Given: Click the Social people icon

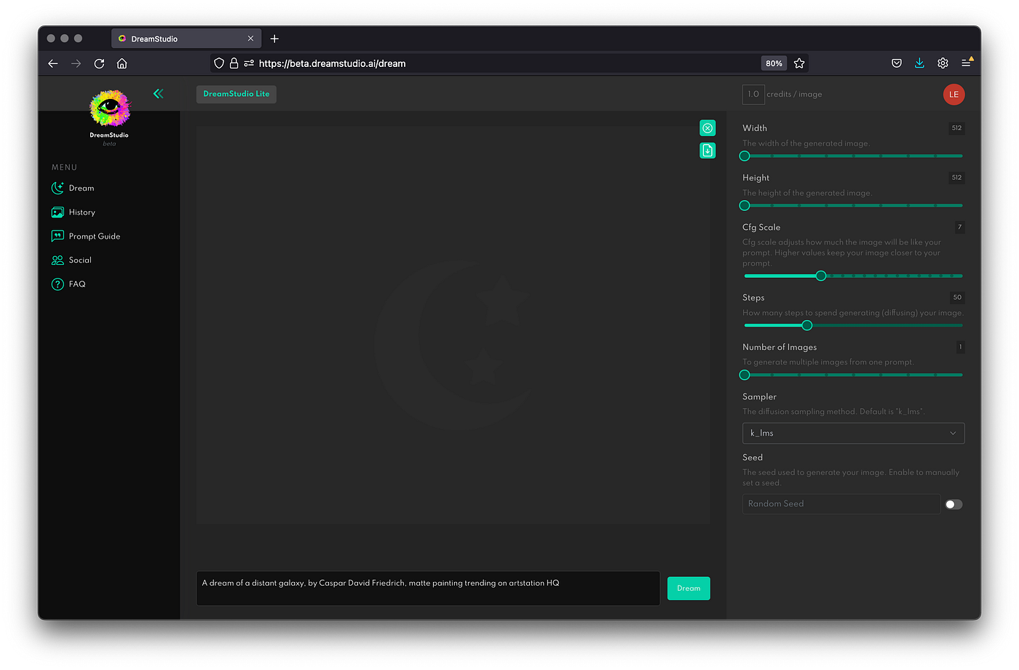Looking at the screenshot, I should point(58,260).
